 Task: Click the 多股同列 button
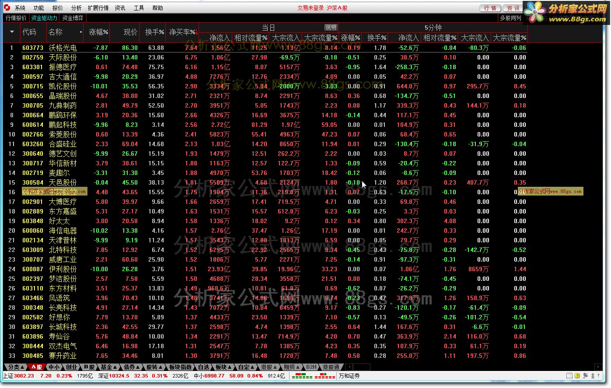tap(511, 18)
